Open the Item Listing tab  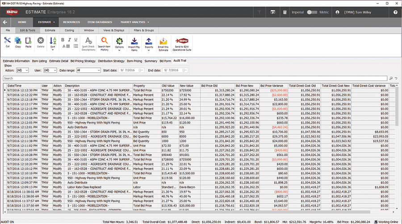[39, 61]
